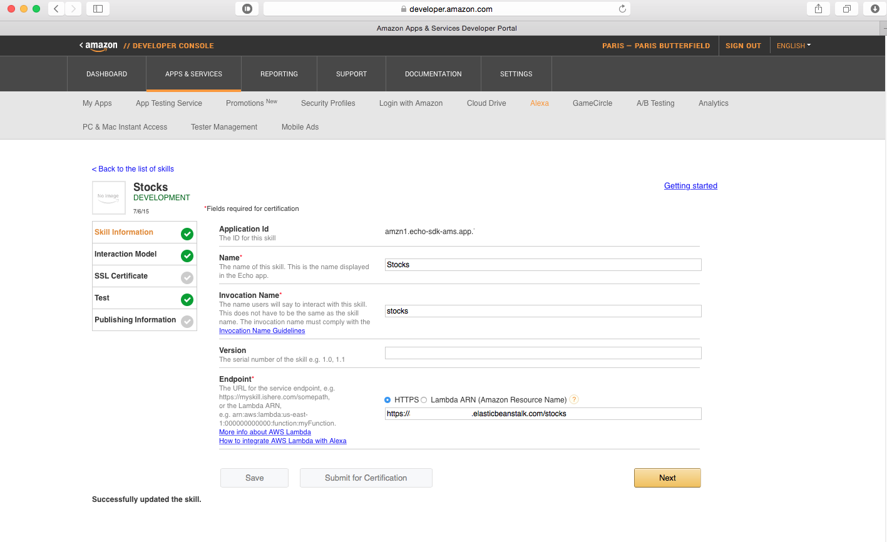Click the Test row green checkmark
The image size is (887, 542).
tap(187, 300)
